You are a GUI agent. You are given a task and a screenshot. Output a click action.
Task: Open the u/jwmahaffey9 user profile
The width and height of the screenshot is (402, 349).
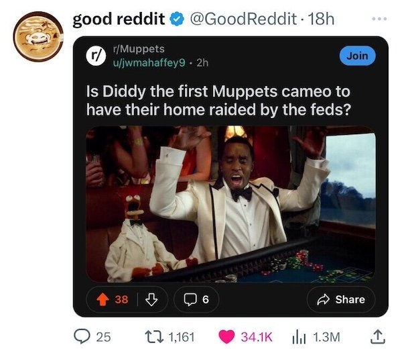149,62
